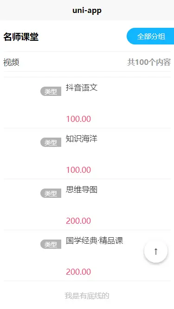Tap the back-to-top arrow button
The width and height of the screenshot is (174, 309).
pyautogui.click(x=156, y=251)
